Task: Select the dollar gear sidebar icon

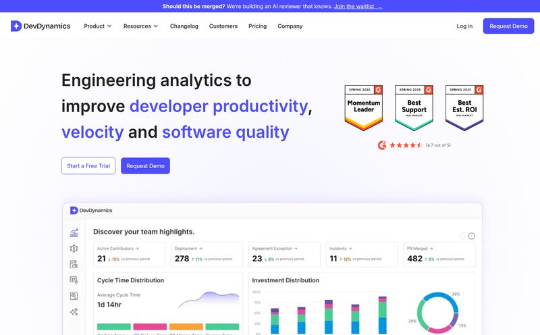Action: point(74,249)
